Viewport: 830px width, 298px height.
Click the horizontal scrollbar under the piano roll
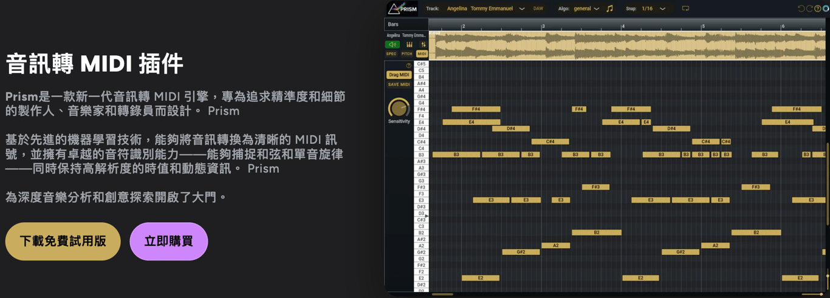click(x=442, y=294)
